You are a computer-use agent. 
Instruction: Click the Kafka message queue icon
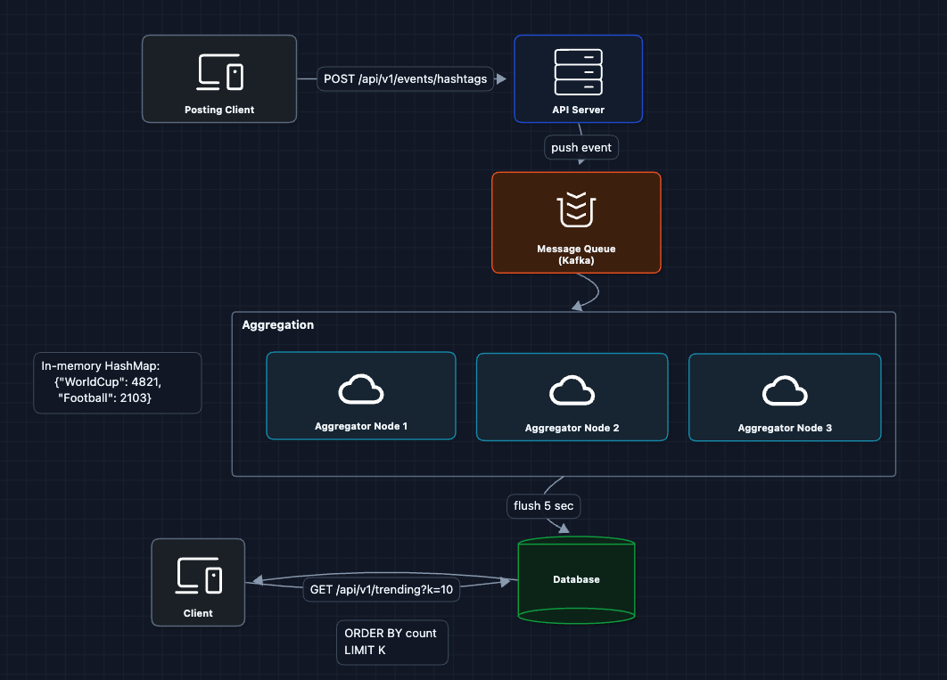[x=576, y=209]
